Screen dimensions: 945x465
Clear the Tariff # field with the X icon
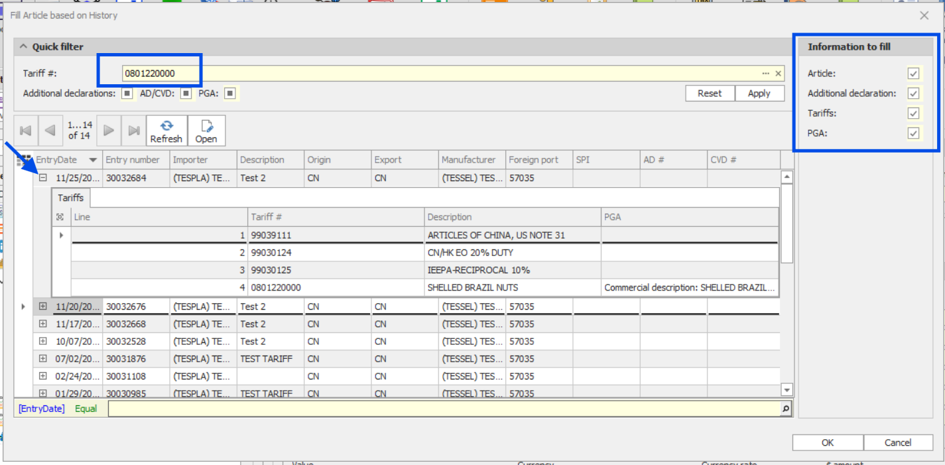[x=777, y=73]
